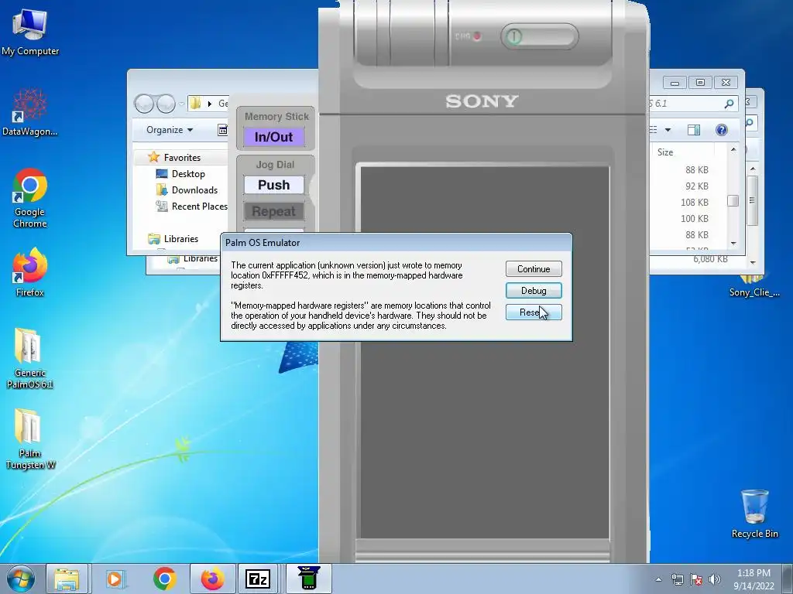The height and width of the screenshot is (594, 793).
Task: Select Desktop under Favorites
Action: (x=188, y=174)
